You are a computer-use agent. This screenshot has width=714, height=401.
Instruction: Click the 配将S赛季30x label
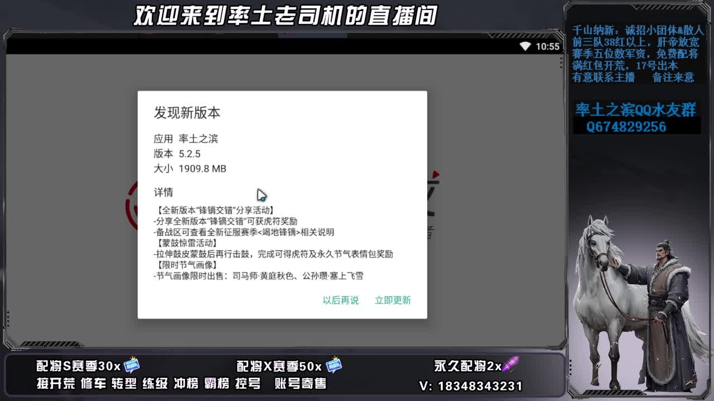point(79,366)
